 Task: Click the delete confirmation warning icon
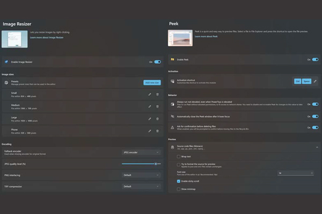point(172,127)
